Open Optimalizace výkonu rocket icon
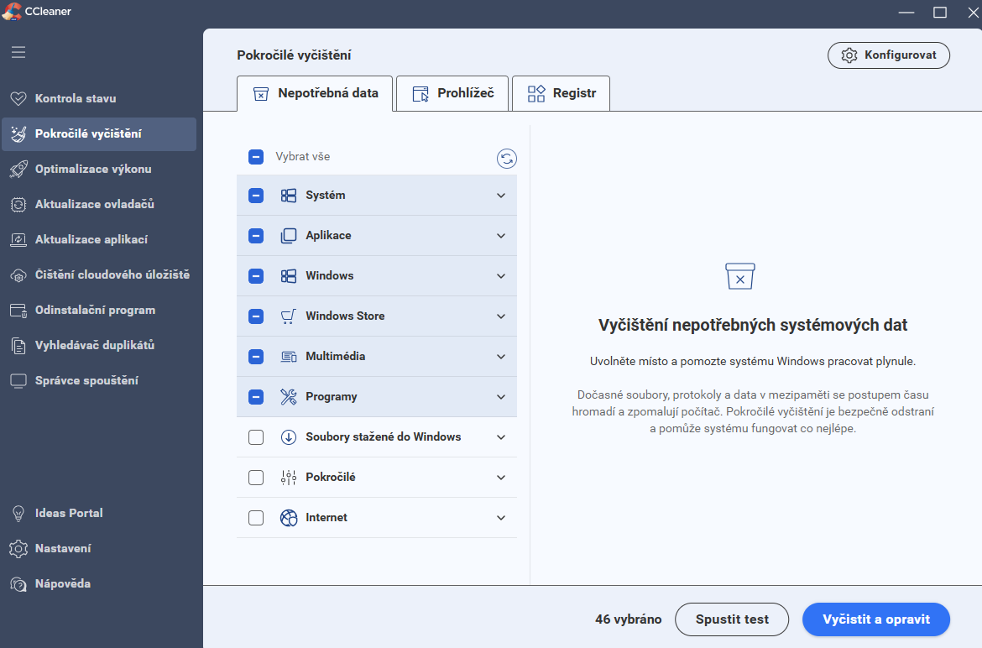 [x=18, y=169]
